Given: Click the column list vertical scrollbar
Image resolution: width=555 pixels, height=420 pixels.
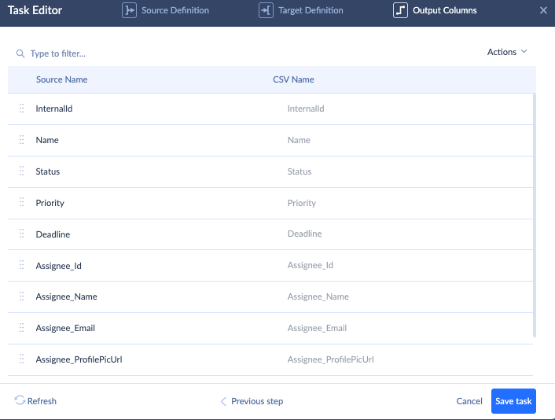Looking at the screenshot, I should coord(535,216).
